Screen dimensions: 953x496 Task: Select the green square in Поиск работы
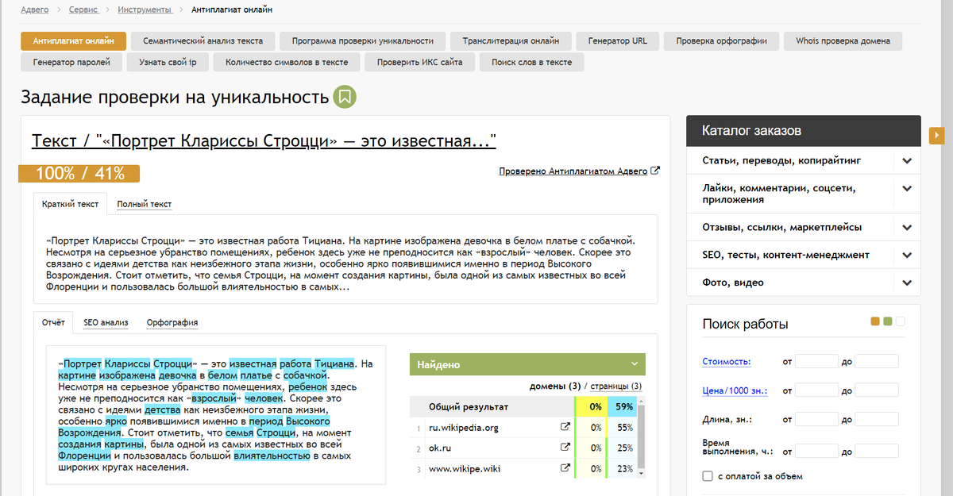pos(888,321)
